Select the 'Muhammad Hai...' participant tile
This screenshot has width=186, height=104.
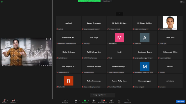(x=69, y=38)
